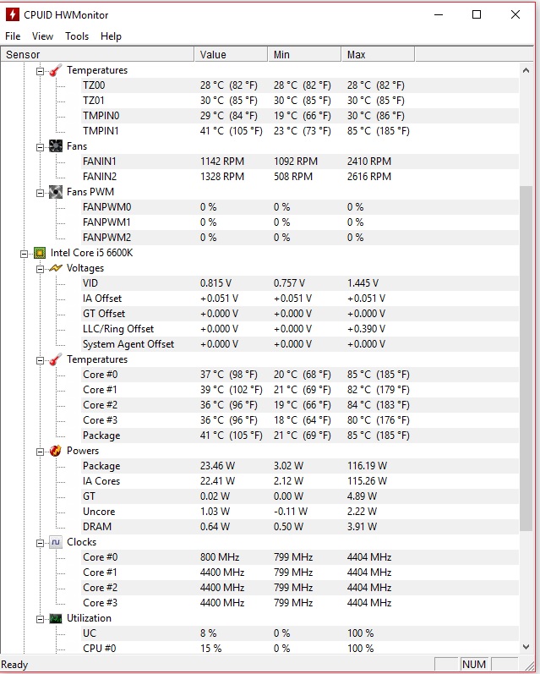The width and height of the screenshot is (540, 674).
Task: Collapse the Clocks section
Action: [x=40, y=543]
